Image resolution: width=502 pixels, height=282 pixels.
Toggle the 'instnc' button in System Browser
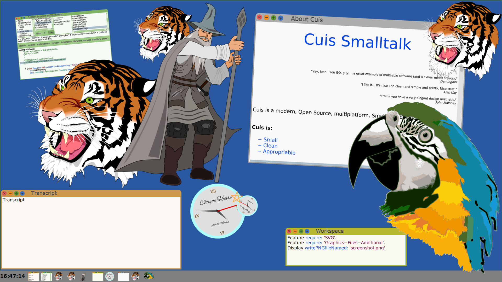coord(38,33)
